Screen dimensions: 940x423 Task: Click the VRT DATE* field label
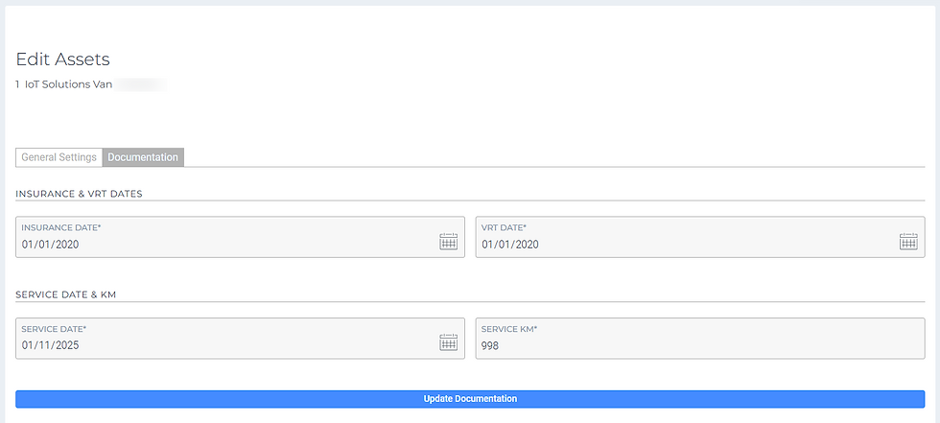tap(504, 228)
